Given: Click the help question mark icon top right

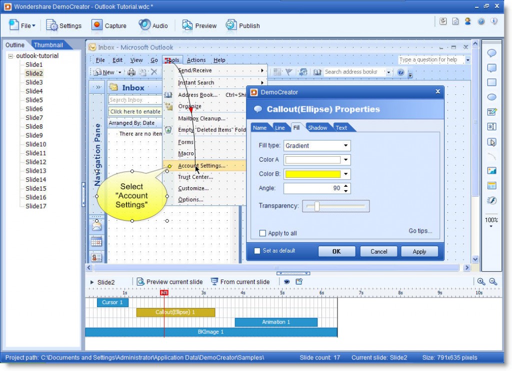Looking at the screenshot, I should pos(481,21).
